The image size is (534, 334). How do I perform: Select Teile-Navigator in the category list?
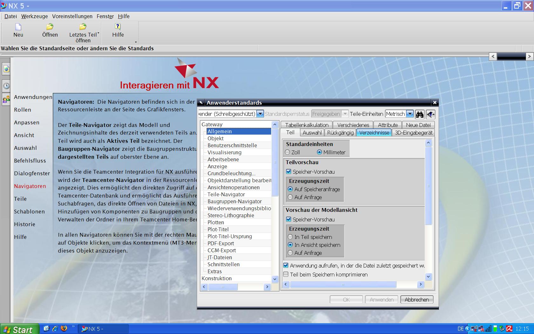pyautogui.click(x=226, y=194)
